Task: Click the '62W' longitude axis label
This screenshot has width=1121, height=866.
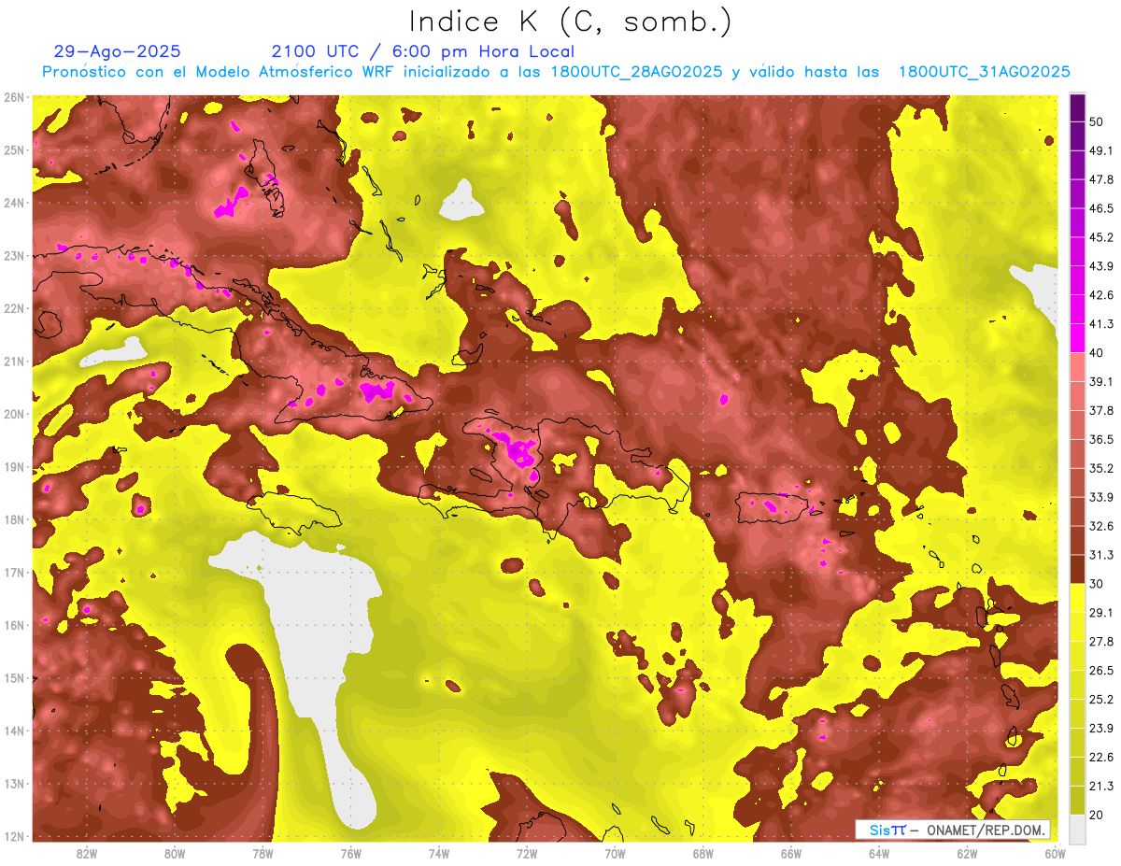Action: (x=967, y=854)
